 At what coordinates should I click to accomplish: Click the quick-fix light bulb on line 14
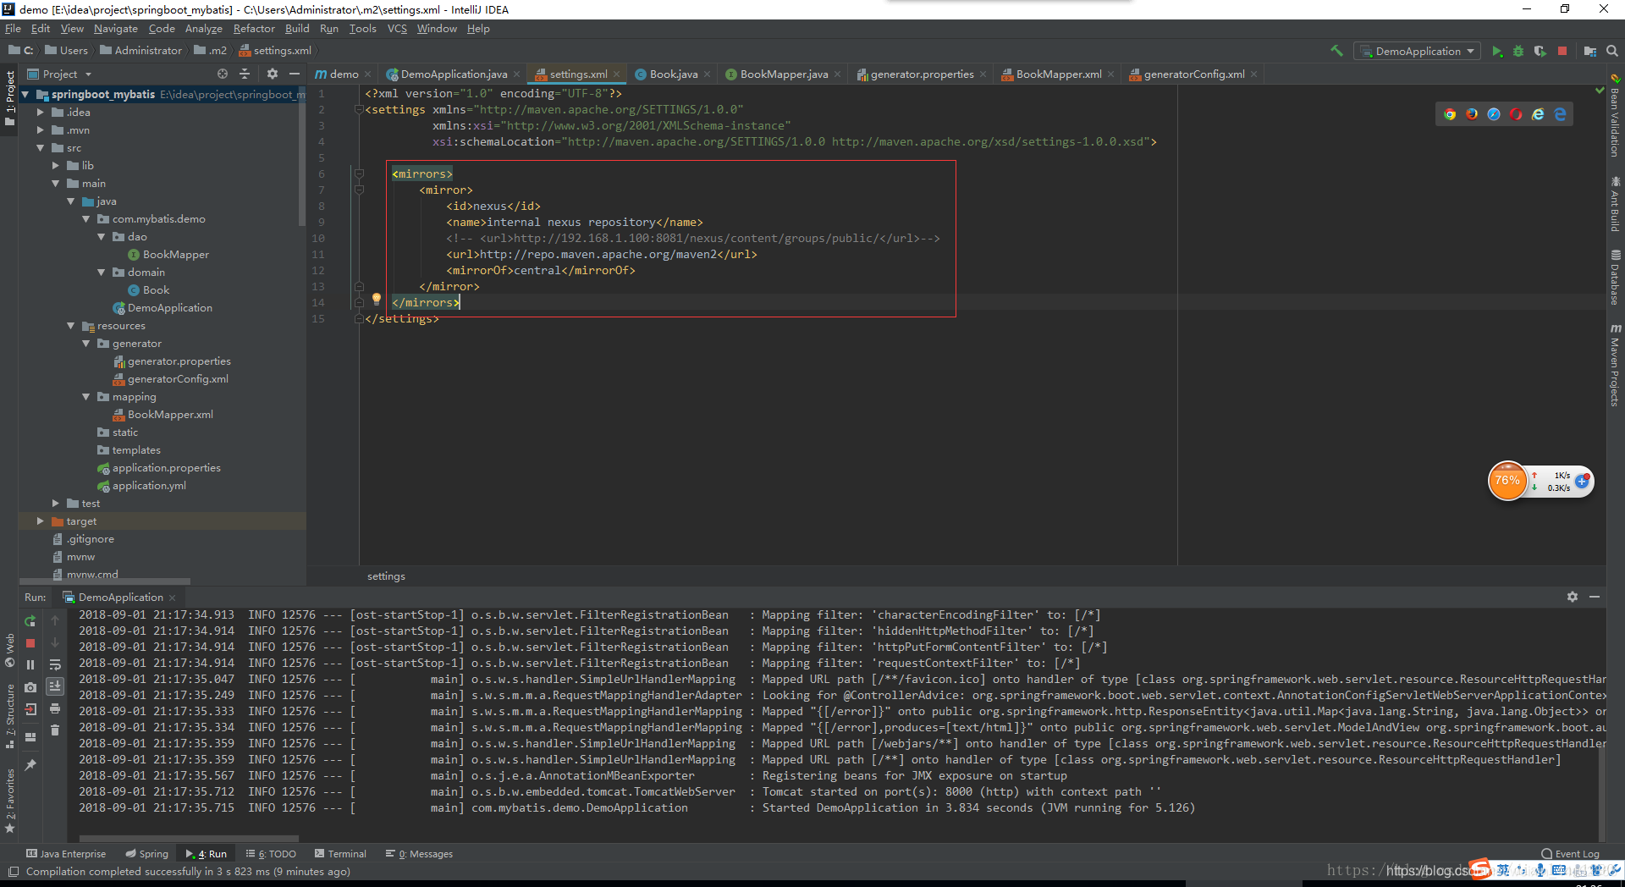[377, 299]
